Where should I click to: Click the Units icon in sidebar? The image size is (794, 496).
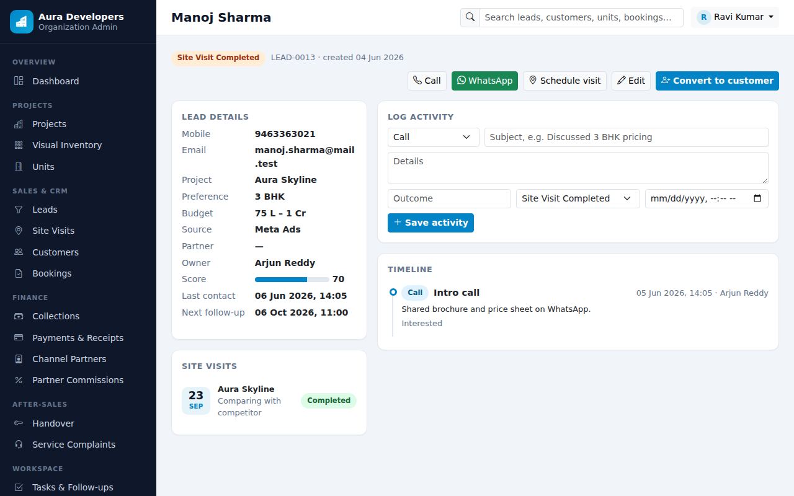[19, 167]
